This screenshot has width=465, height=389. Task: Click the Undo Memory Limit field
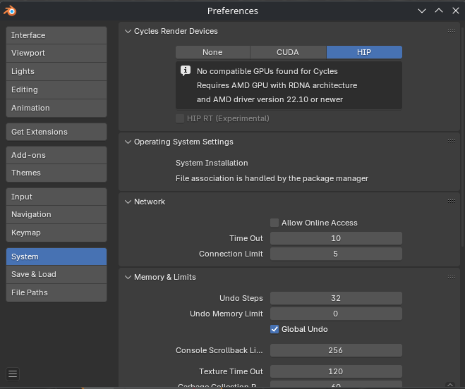click(x=336, y=314)
